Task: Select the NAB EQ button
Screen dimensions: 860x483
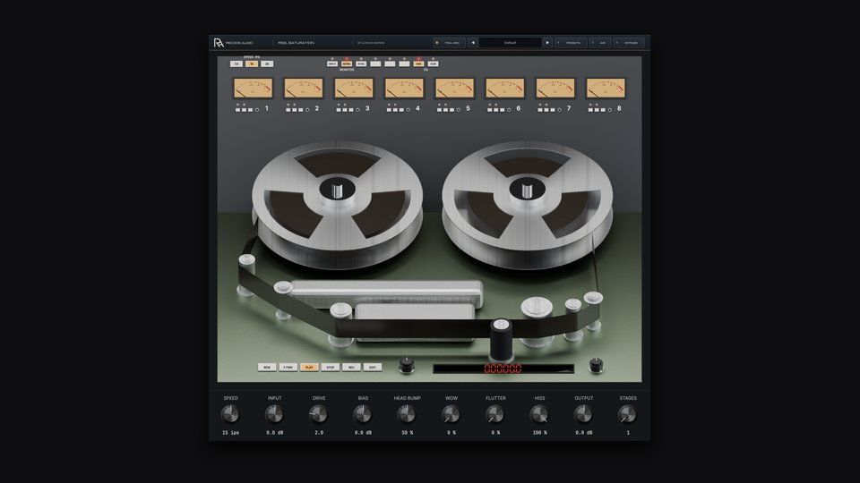Action: [x=418, y=64]
